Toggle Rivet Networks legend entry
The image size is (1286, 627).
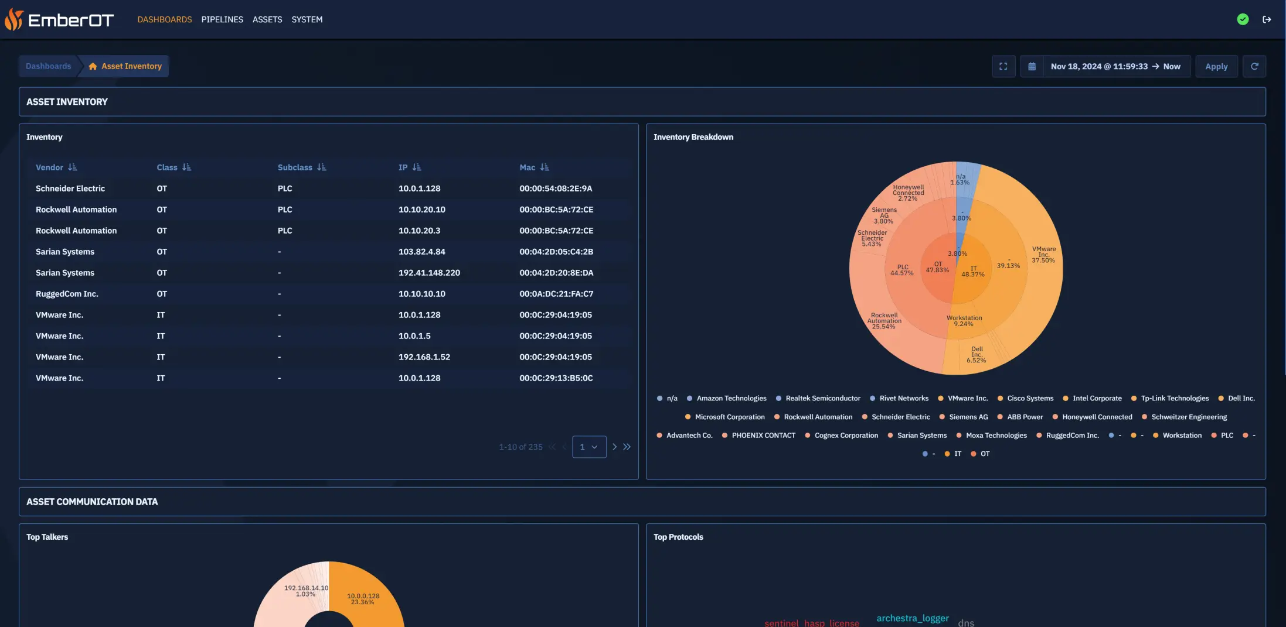click(x=899, y=398)
